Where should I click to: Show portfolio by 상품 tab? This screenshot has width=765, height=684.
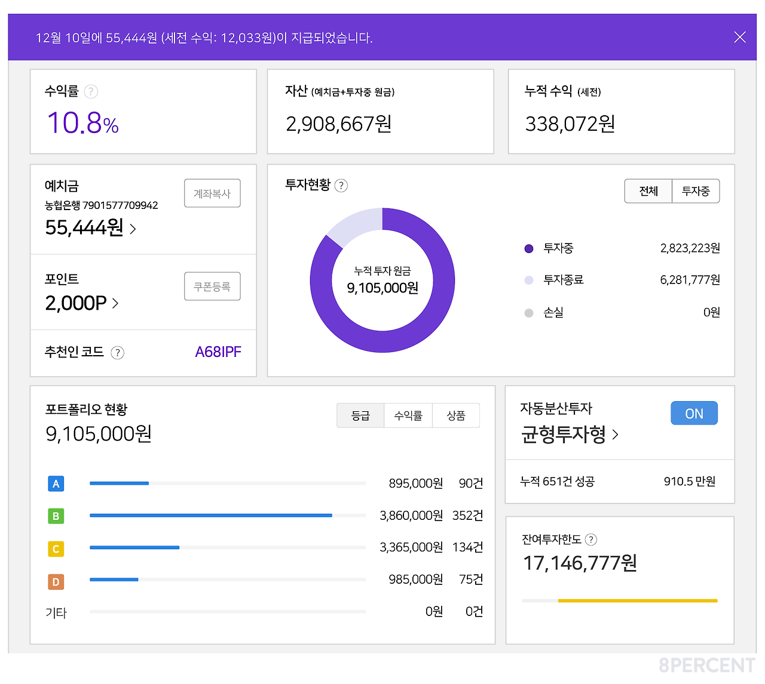456,415
